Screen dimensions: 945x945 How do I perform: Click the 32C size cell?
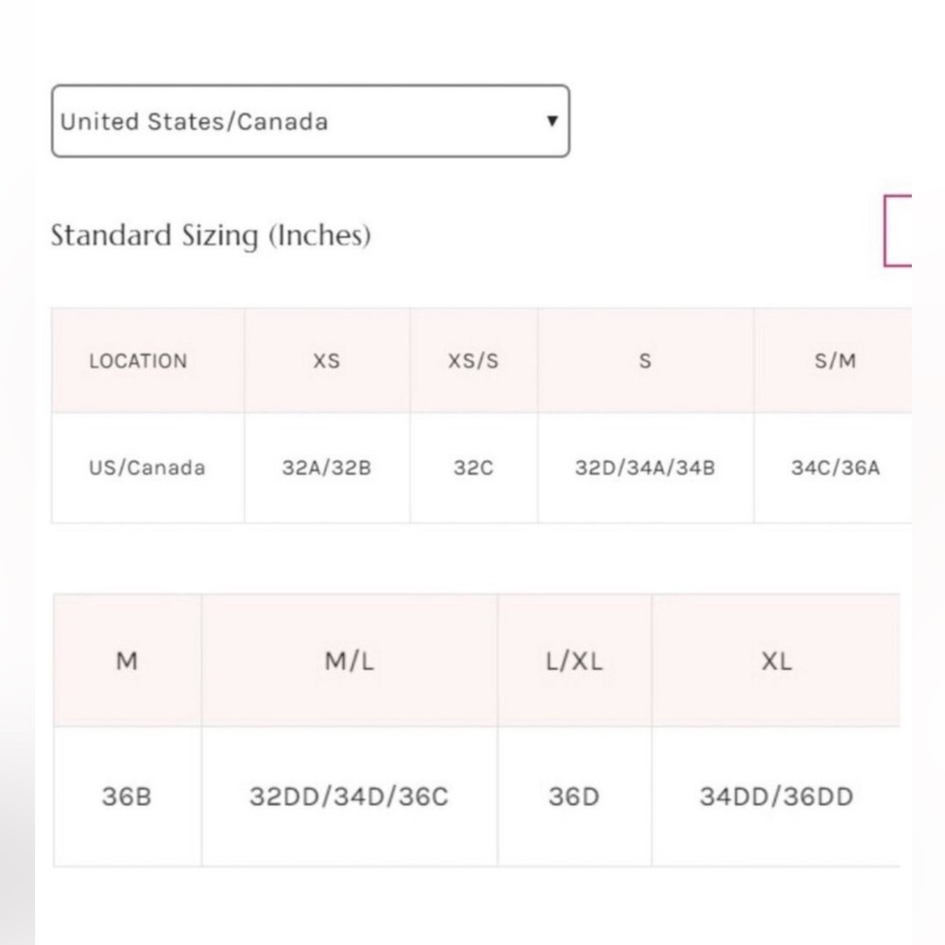tap(473, 468)
